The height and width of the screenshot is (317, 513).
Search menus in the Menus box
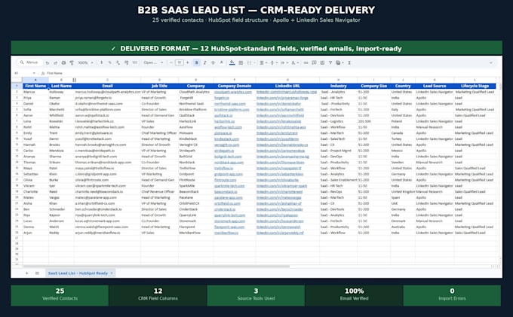tap(29, 62)
